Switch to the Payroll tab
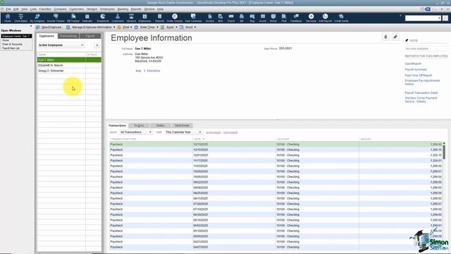Screen dimensions: 451x254 (90, 36)
